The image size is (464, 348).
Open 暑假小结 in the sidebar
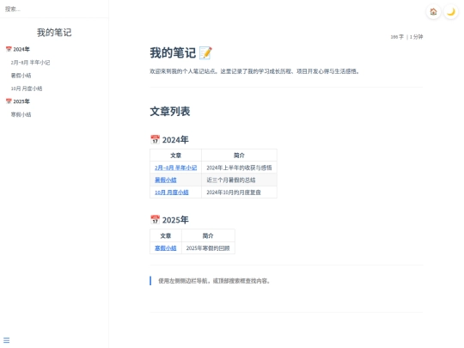coord(21,76)
